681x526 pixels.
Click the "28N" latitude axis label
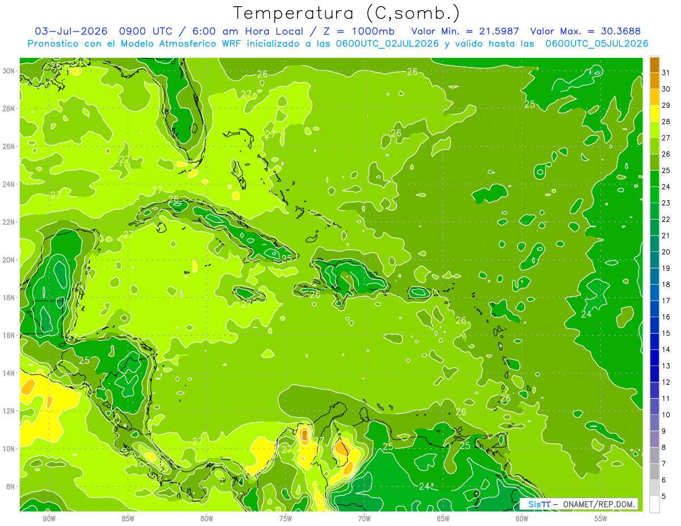click(10, 108)
